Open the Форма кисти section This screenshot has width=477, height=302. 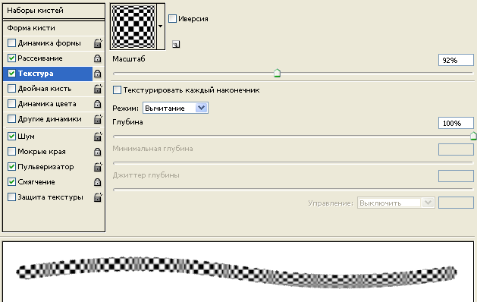coord(54,28)
